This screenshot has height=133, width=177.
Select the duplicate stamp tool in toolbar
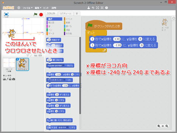click(x=88, y=8)
